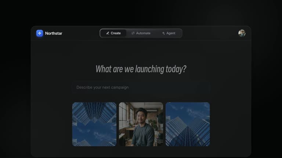The image size is (282, 158).
Task: Select the upward skyscrapers mirrored thumbnail
Action: [x=94, y=124]
